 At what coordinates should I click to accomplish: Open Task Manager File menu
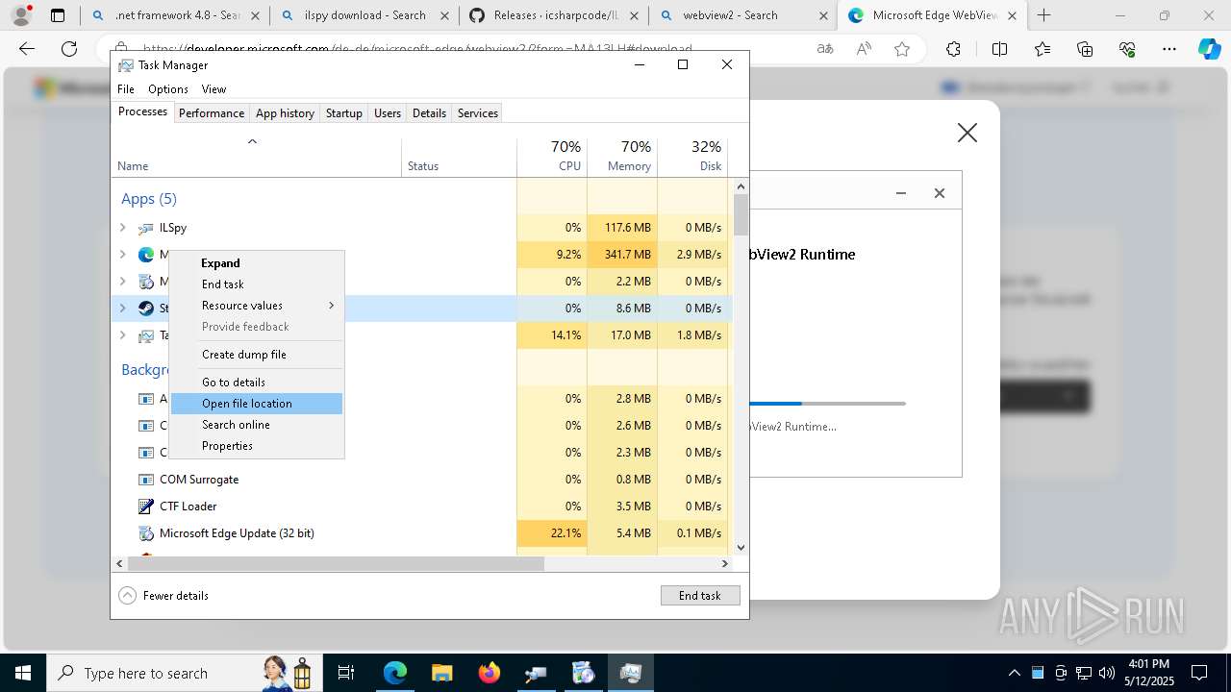point(126,89)
